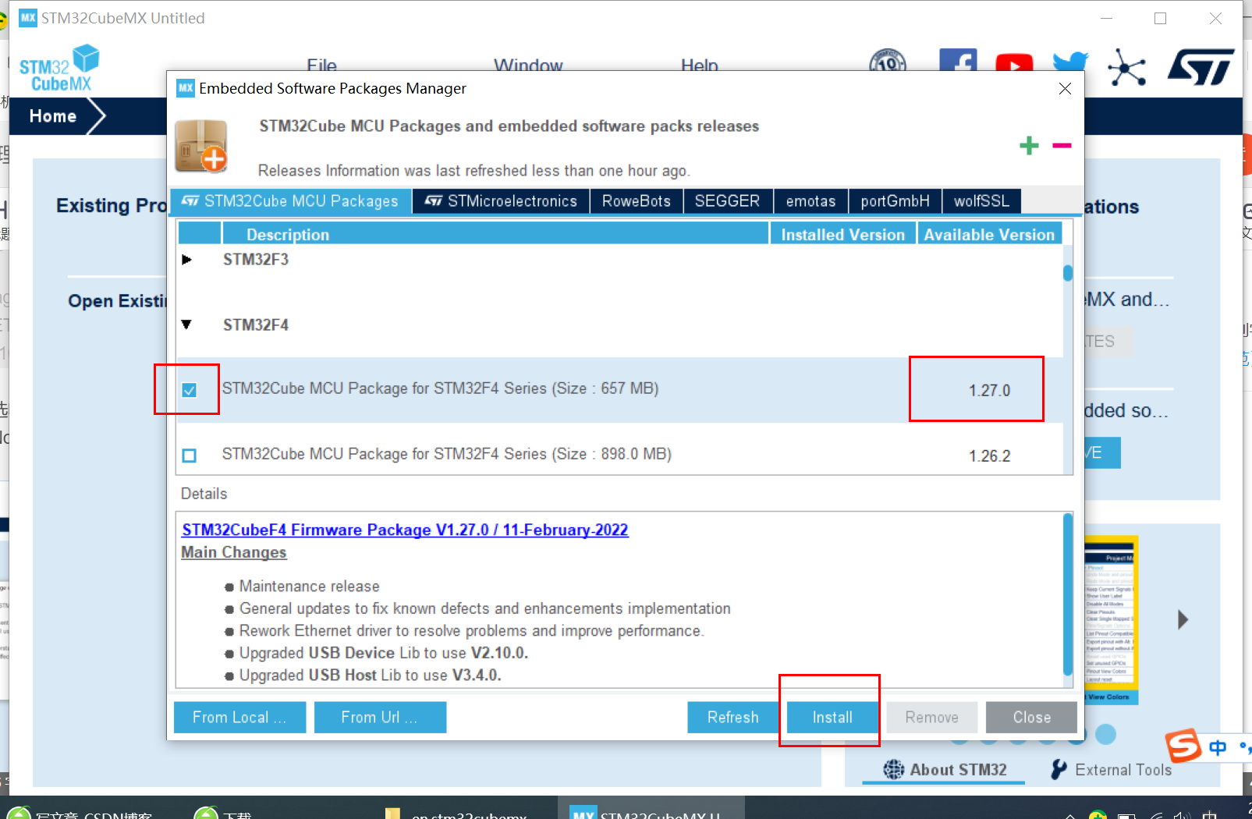The width and height of the screenshot is (1252, 819).
Task: Click the next arrow on the carousel
Action: 1183,620
